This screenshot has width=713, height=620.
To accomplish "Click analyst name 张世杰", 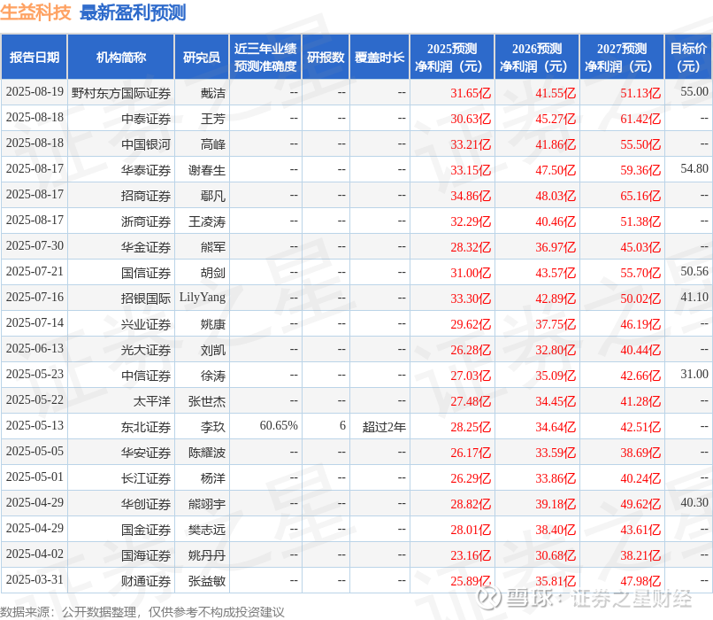I will coord(207,401).
